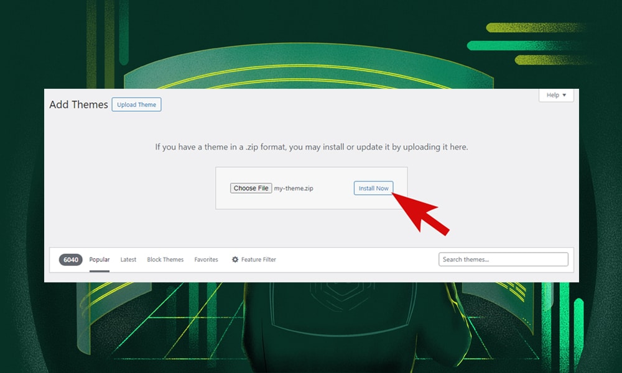
Task: Open Feature Filter to reveal filter checkboxes
Action: point(258,259)
